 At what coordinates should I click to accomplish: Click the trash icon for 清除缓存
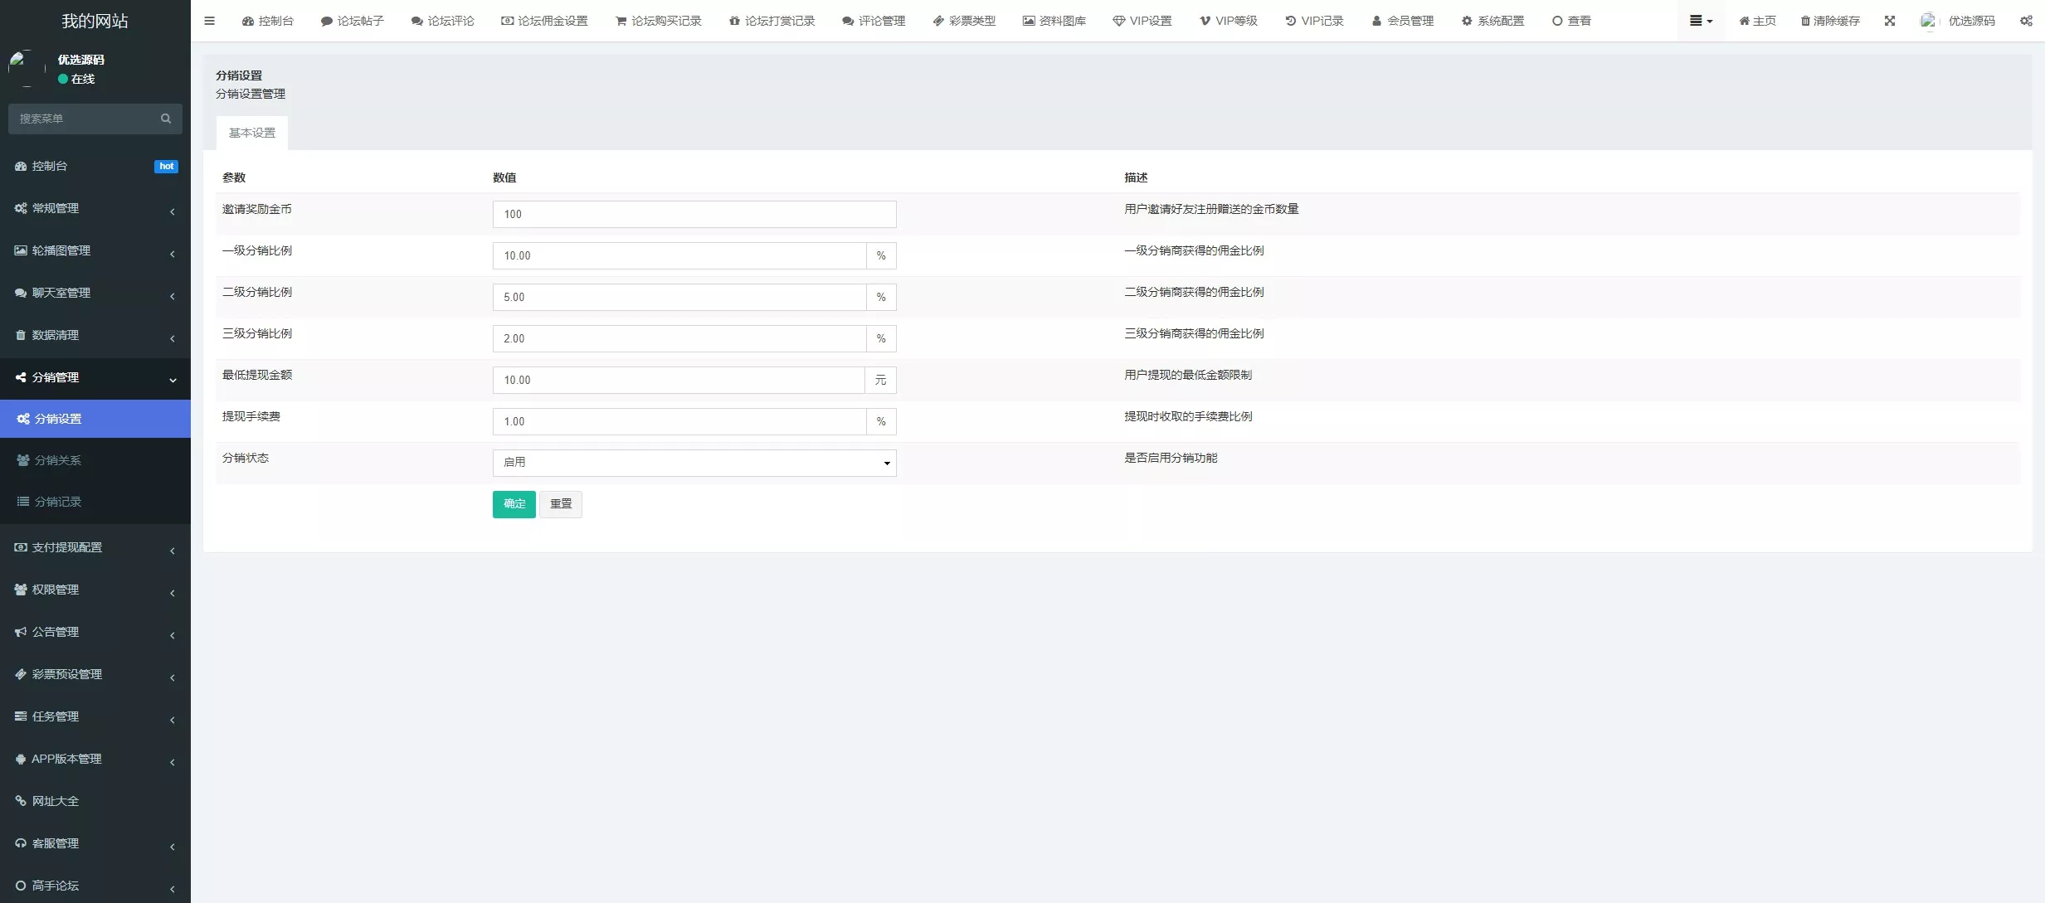(1804, 21)
